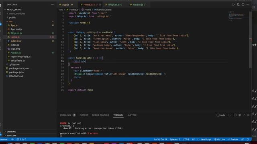Screen dimensions: 257x144
Task: Collapse the REACT_BASIC root folder
Action: (14, 10)
